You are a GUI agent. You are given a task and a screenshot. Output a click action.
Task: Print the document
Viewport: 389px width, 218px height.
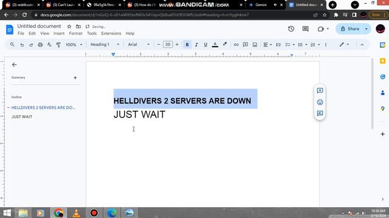pos(40,45)
